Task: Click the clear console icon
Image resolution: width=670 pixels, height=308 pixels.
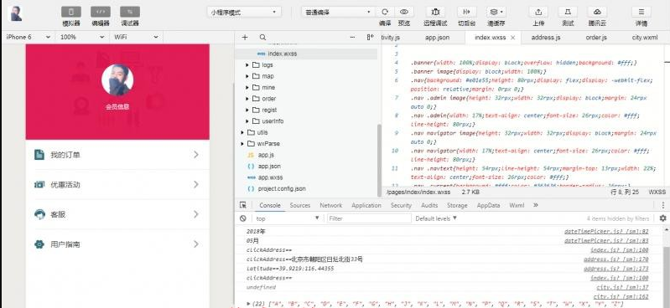Action: [x=242, y=218]
